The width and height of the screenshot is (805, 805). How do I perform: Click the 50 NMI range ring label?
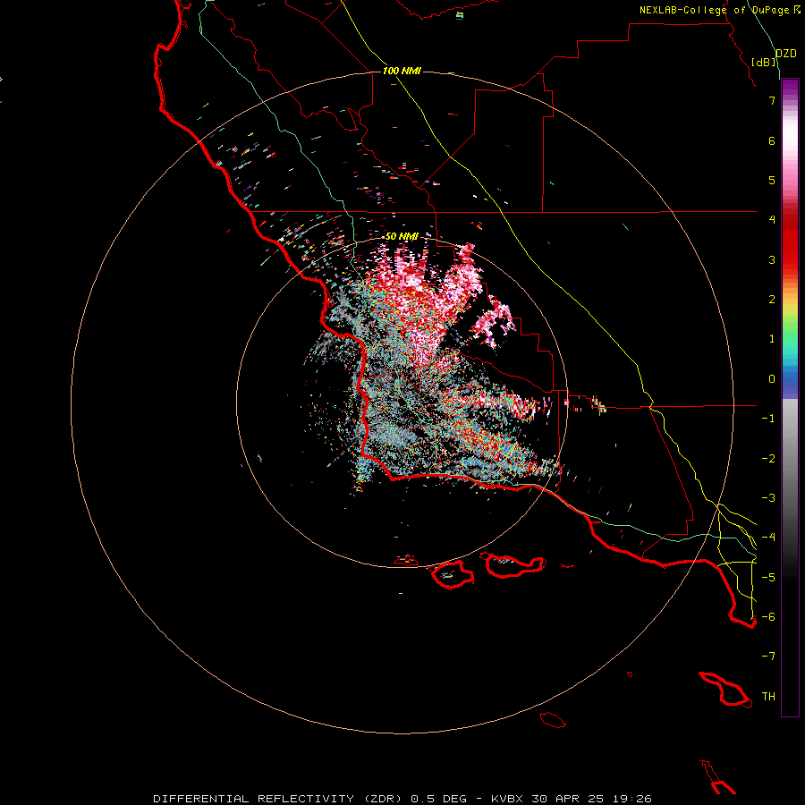(402, 236)
